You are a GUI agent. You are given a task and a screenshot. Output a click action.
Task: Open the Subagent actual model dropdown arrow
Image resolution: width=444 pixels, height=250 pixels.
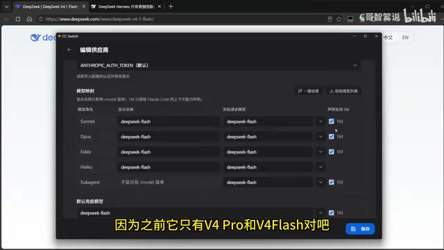click(x=321, y=182)
